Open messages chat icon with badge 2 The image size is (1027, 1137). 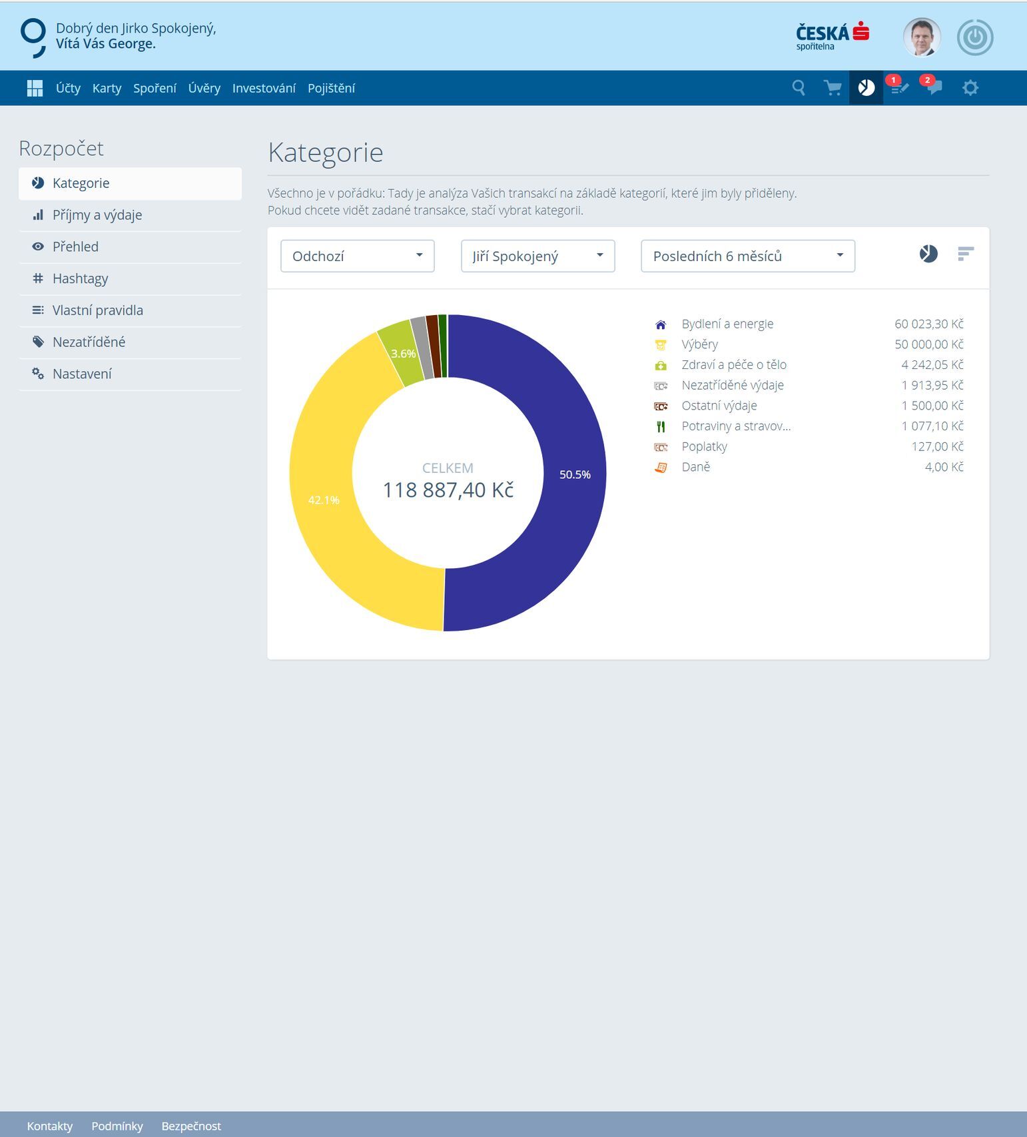[x=934, y=87]
